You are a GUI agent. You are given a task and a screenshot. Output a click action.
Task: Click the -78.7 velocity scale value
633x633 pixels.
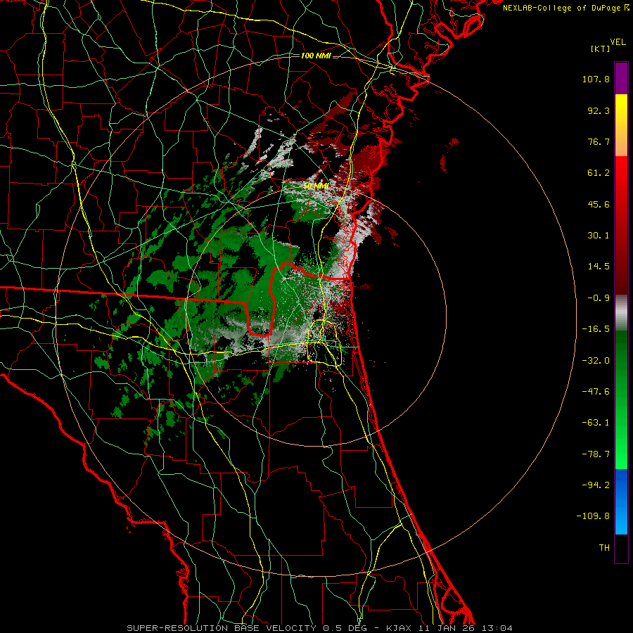596,454
